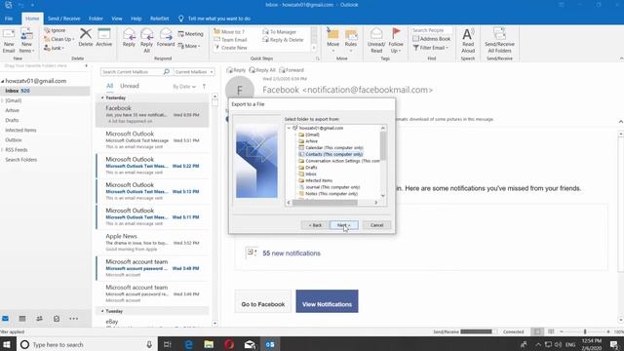Click the Read Aloud icon

click(x=468, y=40)
